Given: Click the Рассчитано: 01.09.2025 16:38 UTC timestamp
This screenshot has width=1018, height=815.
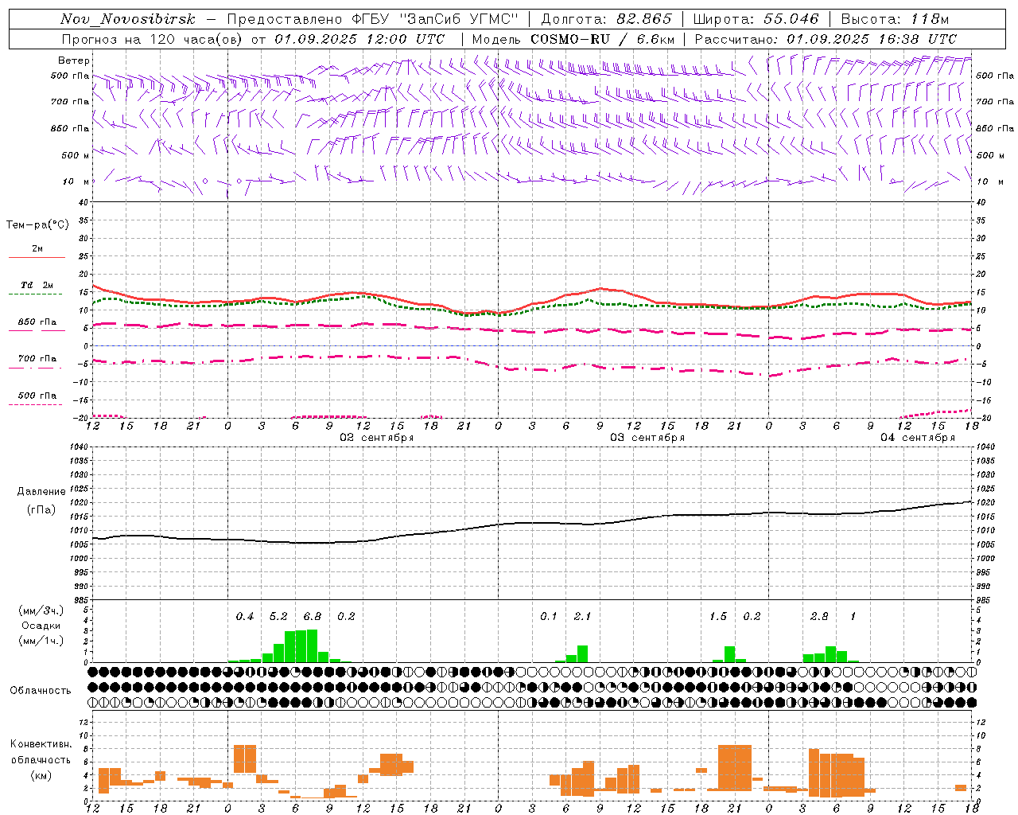Looking at the screenshot, I should coord(826,39).
